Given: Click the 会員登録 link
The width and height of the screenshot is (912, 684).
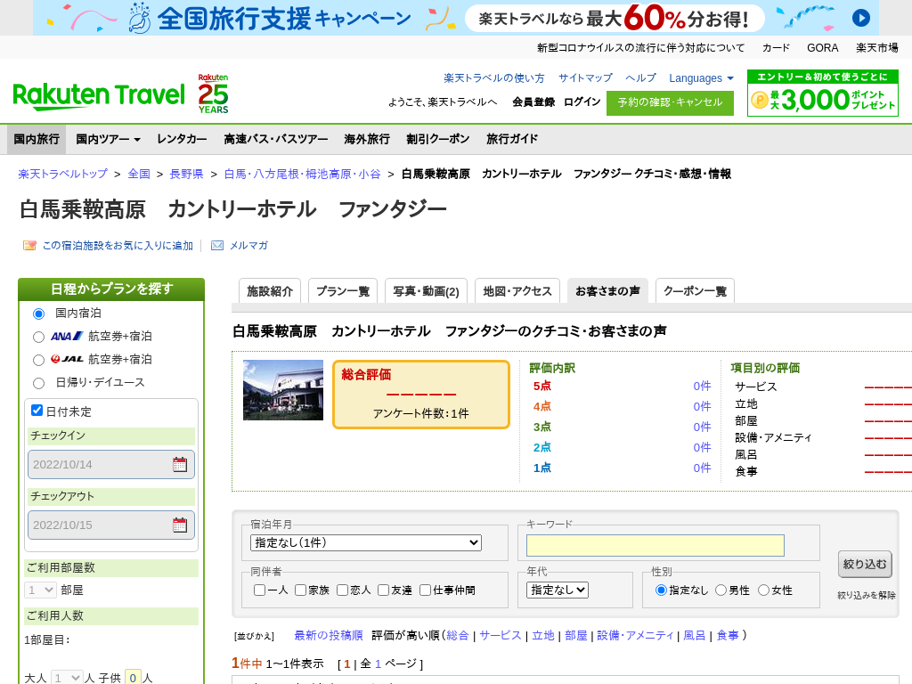Looking at the screenshot, I should (x=533, y=102).
